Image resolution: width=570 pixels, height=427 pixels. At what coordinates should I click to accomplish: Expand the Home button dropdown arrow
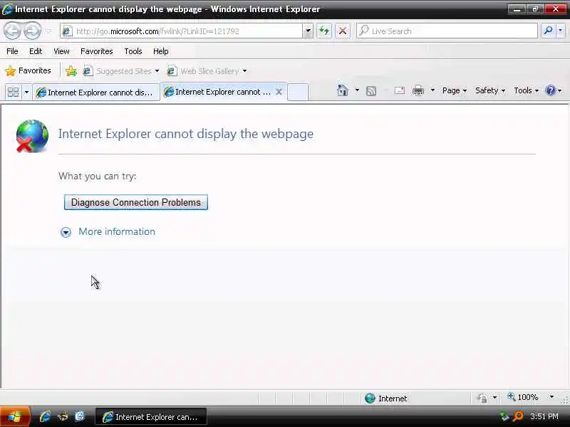(357, 90)
